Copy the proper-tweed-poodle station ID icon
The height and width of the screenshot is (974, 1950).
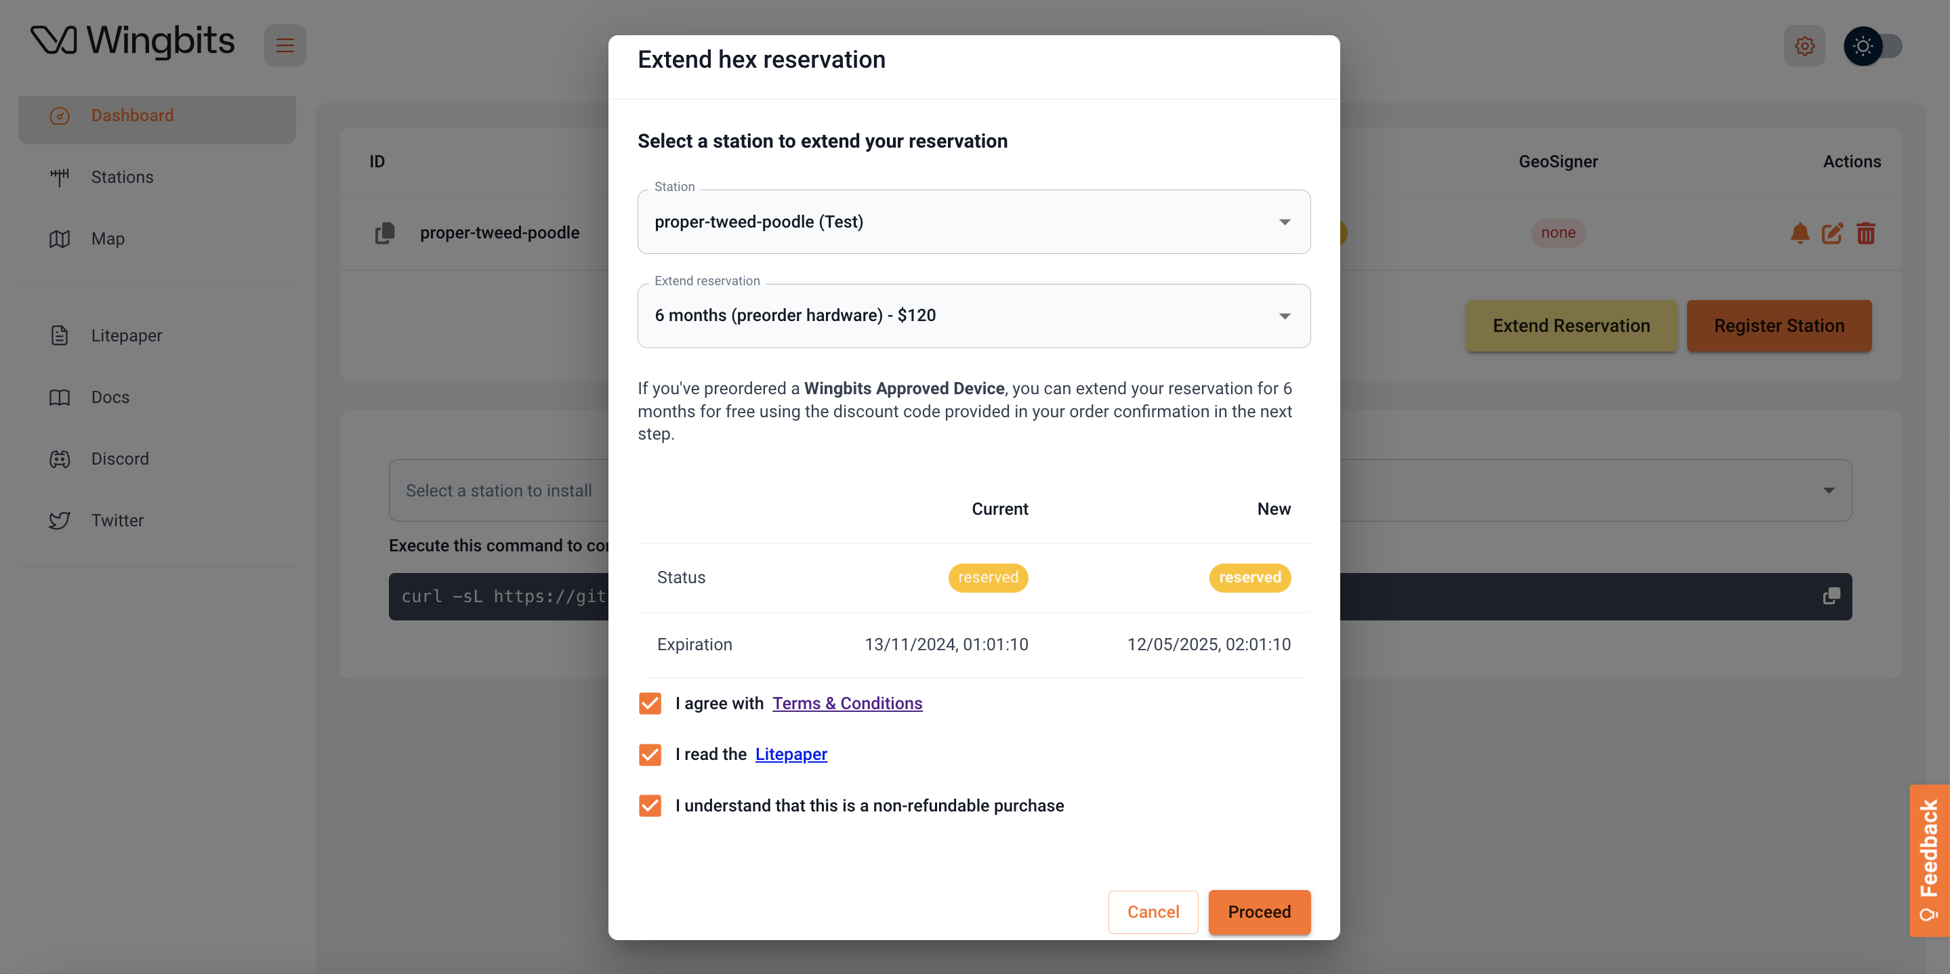pyautogui.click(x=386, y=233)
